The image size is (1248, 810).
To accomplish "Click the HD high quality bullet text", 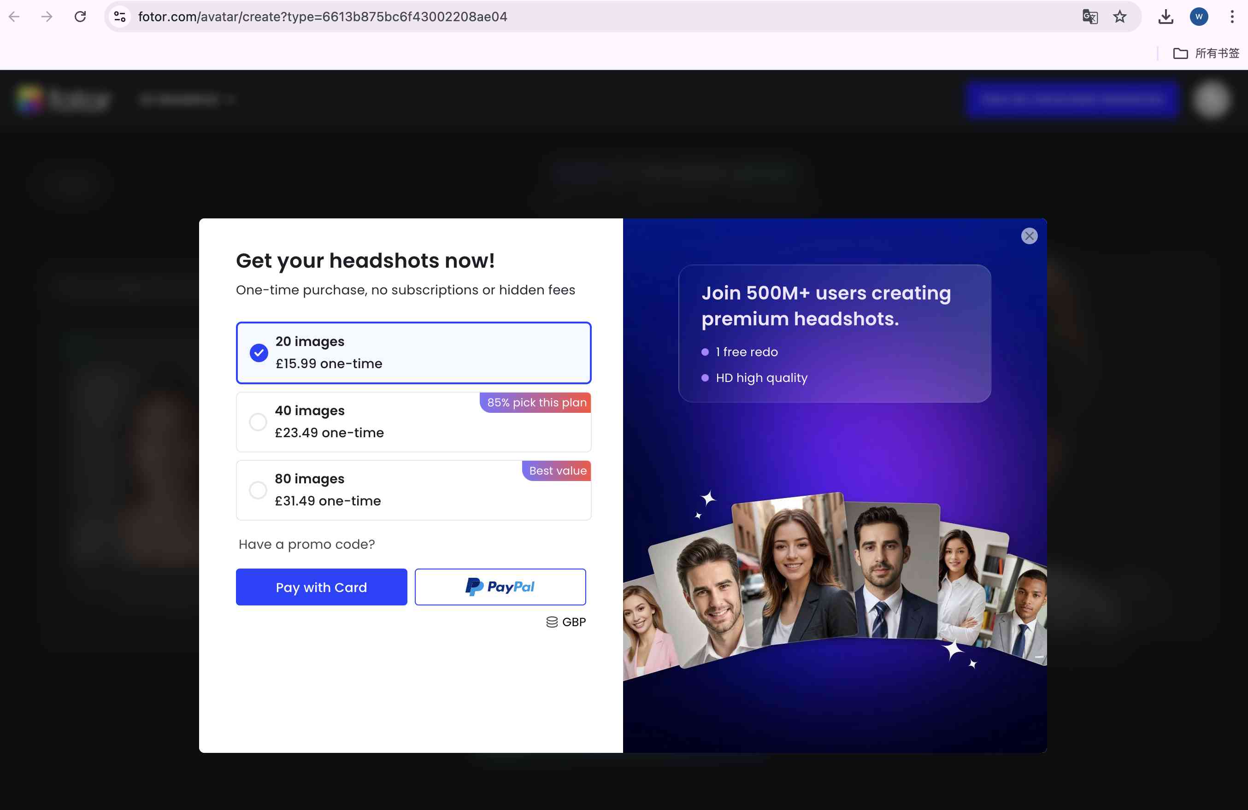I will tap(761, 378).
